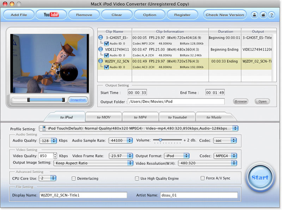Click the Open output folder button
Screen dimensions: 282x210
coord(262,101)
